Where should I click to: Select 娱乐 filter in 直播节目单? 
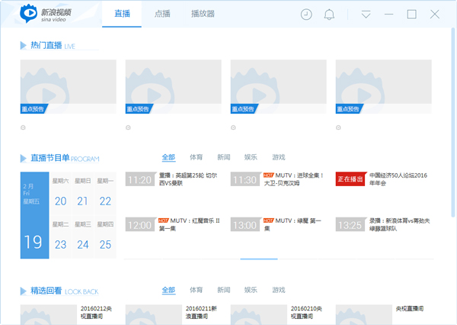pos(251,157)
